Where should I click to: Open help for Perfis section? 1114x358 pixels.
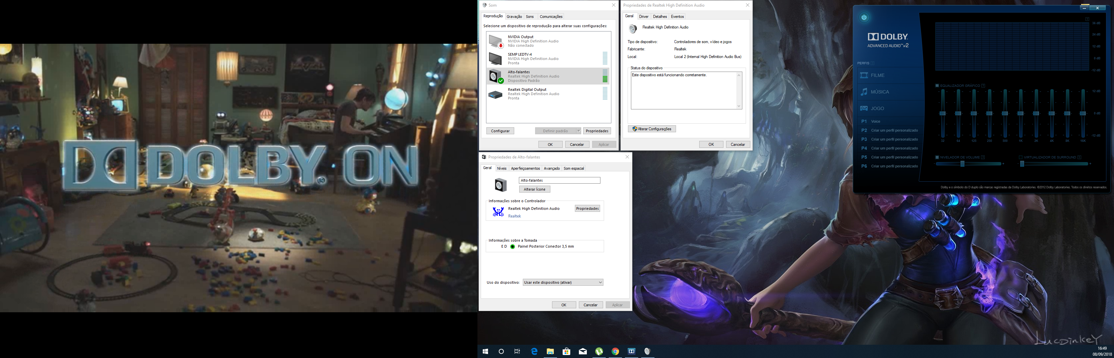[x=872, y=63]
